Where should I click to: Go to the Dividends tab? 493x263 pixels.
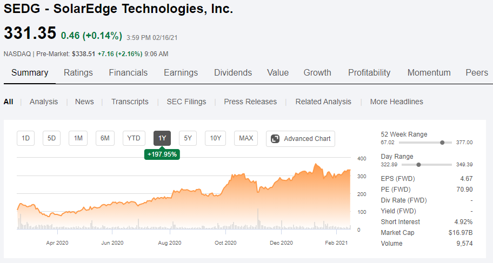(233, 73)
